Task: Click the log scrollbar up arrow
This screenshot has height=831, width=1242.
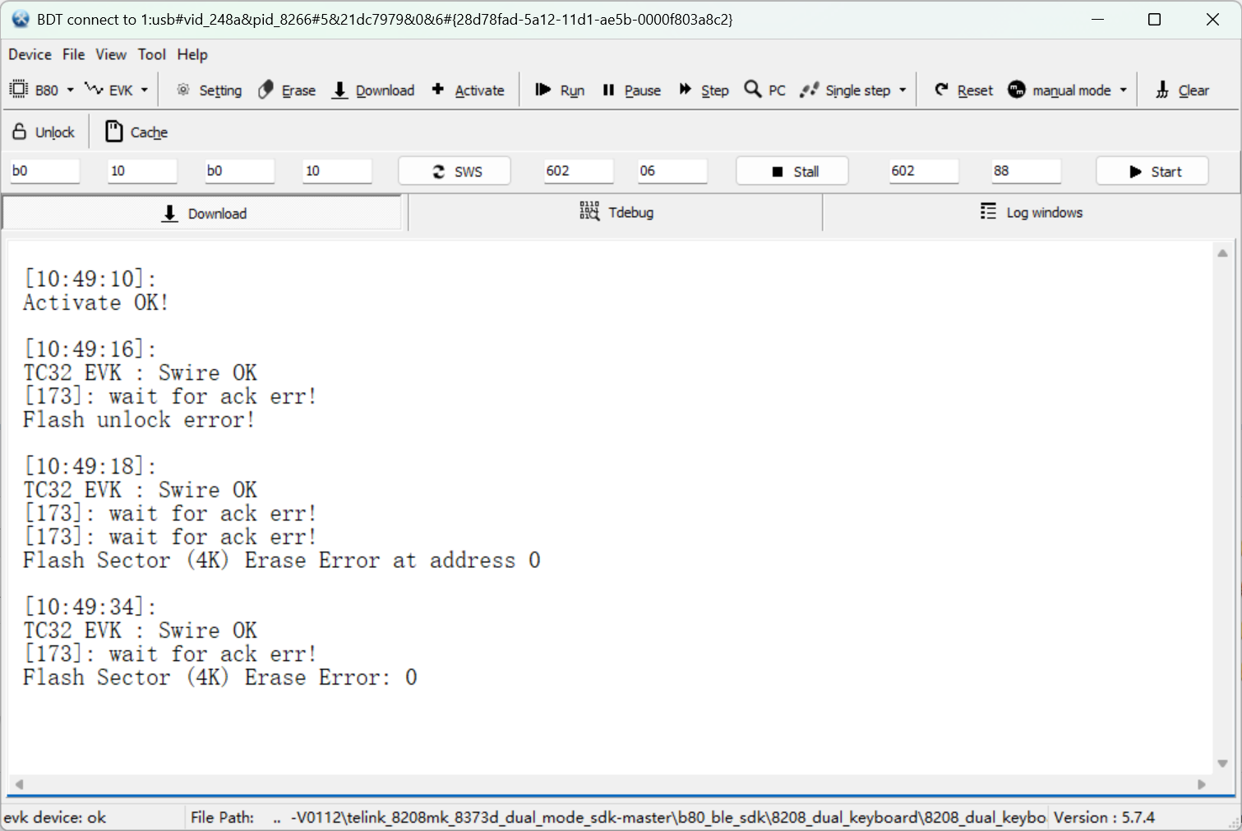Action: click(x=1222, y=253)
